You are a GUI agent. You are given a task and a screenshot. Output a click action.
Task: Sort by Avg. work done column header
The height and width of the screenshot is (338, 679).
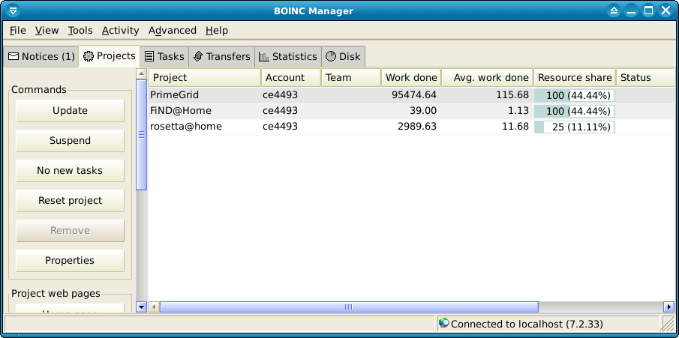point(488,77)
